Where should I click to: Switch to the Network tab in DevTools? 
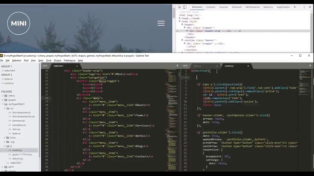(x=236, y=7)
